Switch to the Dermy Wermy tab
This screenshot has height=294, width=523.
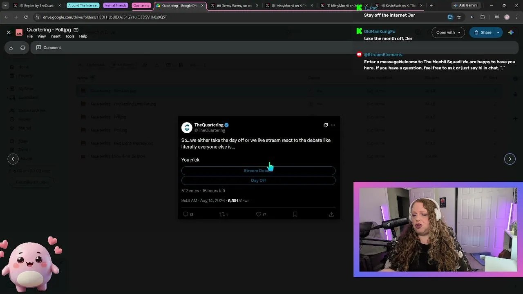coord(234,6)
